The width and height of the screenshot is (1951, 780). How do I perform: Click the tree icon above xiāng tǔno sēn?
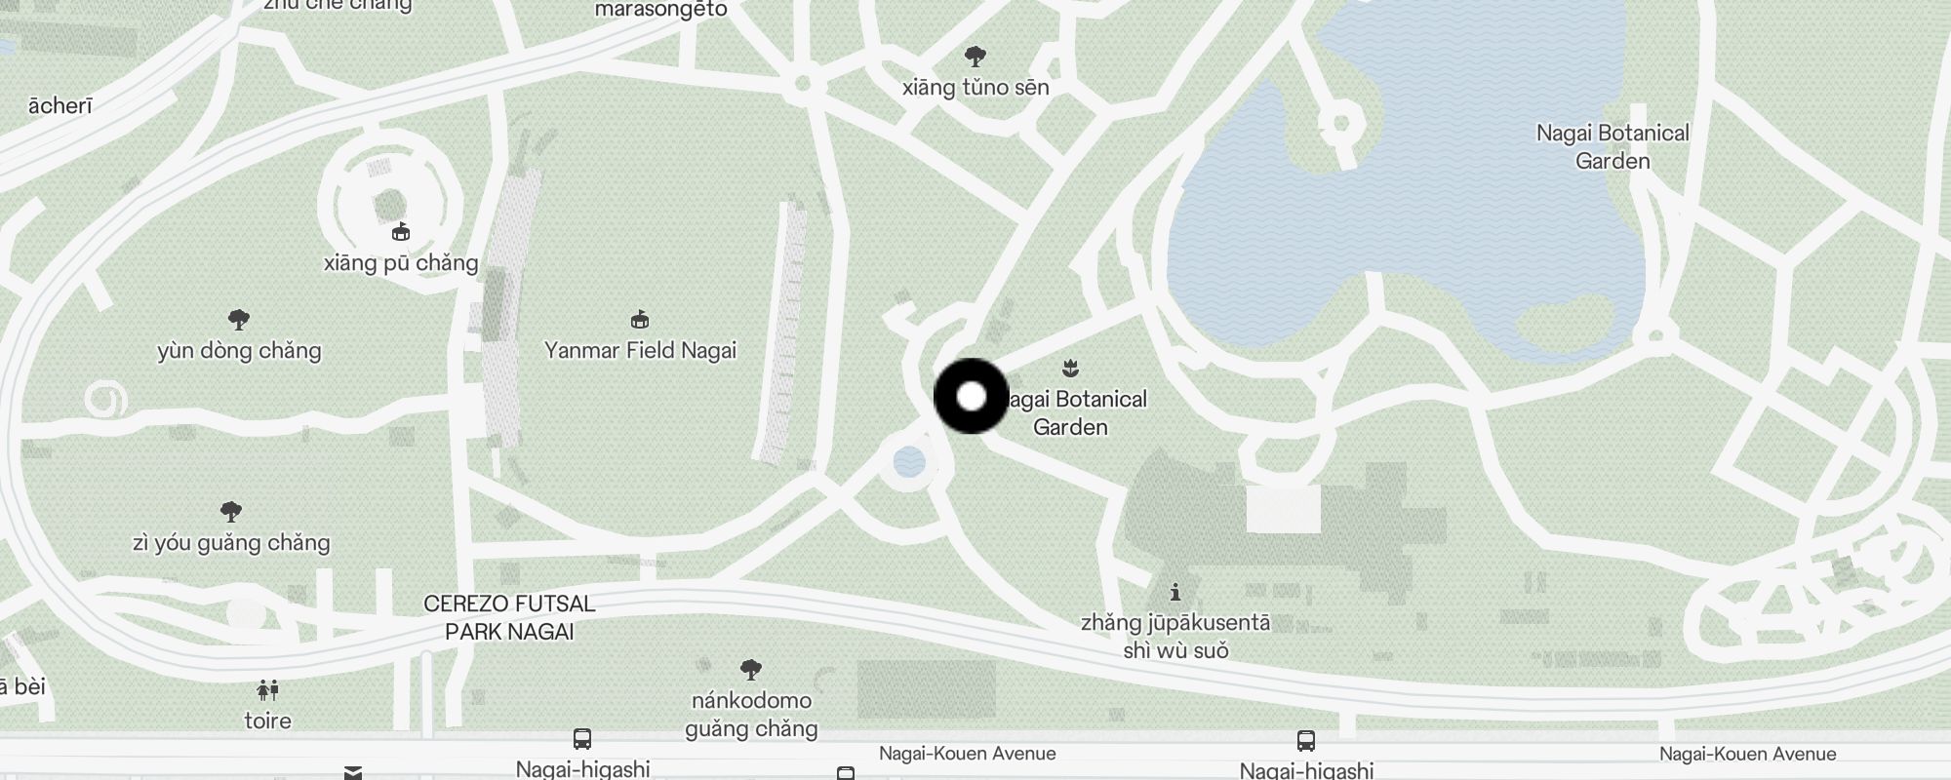tap(975, 56)
